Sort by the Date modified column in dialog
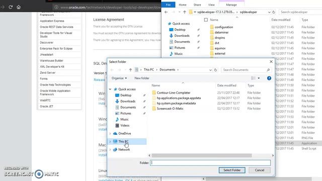Viewport: 322px width, 181px height. click(x=226, y=85)
